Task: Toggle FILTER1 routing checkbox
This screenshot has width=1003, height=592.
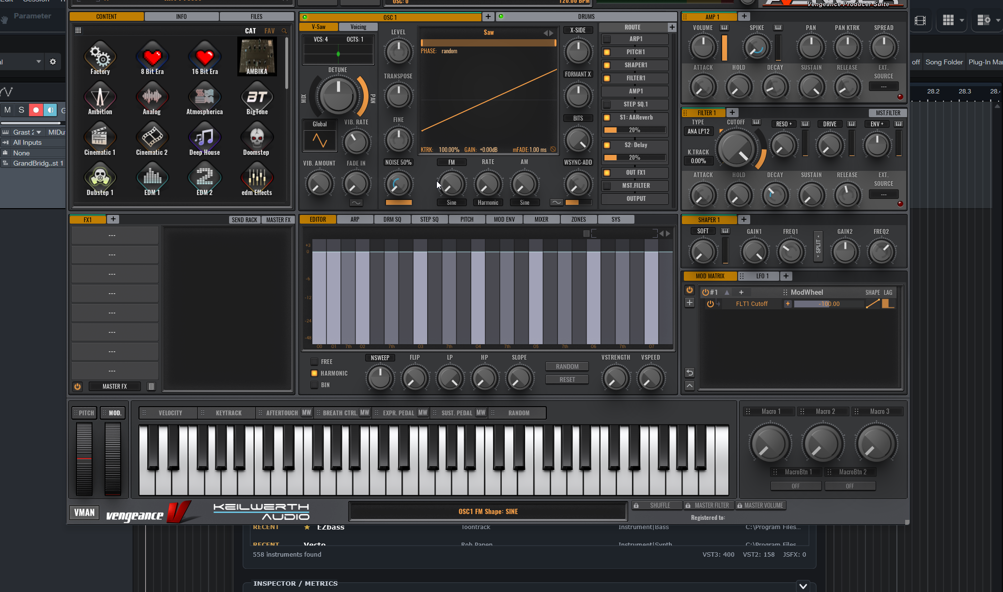Action: click(x=607, y=78)
